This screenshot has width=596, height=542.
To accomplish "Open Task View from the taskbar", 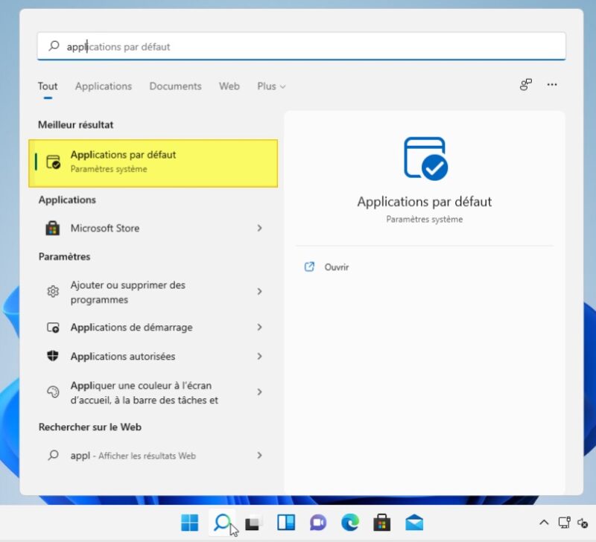I will 254,523.
